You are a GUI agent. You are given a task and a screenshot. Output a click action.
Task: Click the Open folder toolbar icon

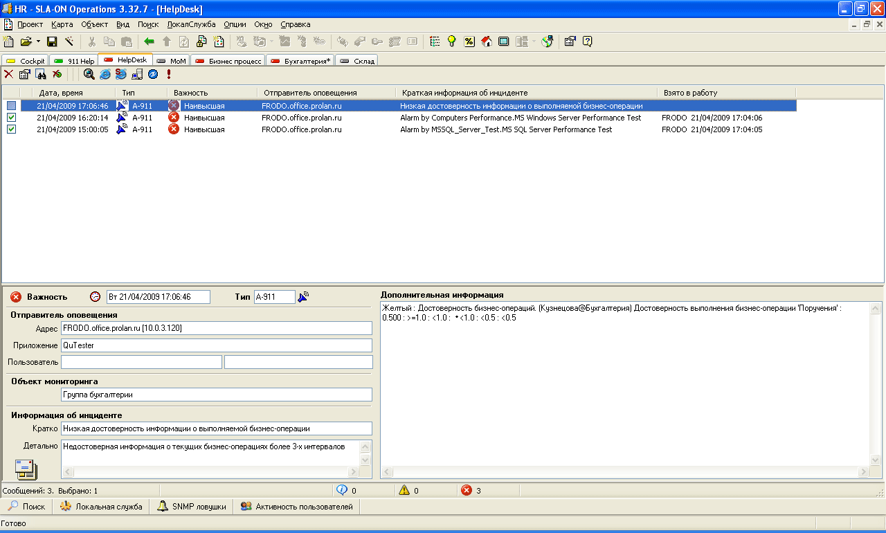click(x=26, y=42)
